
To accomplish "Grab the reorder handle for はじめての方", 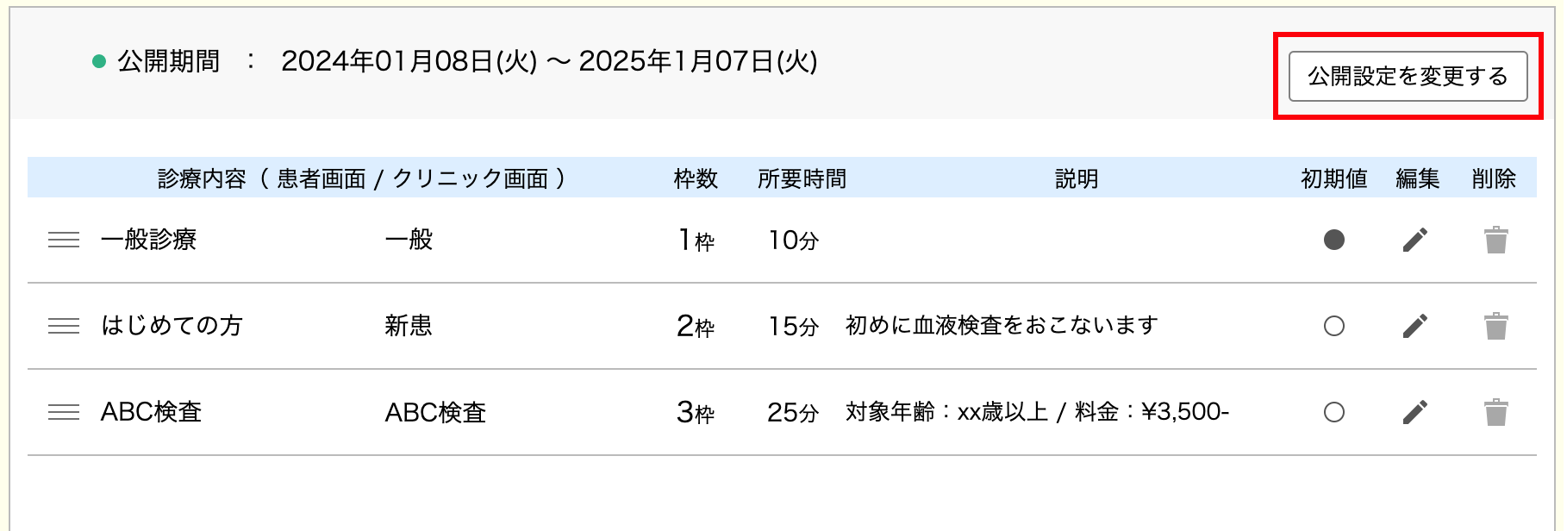I will pyautogui.click(x=64, y=326).
